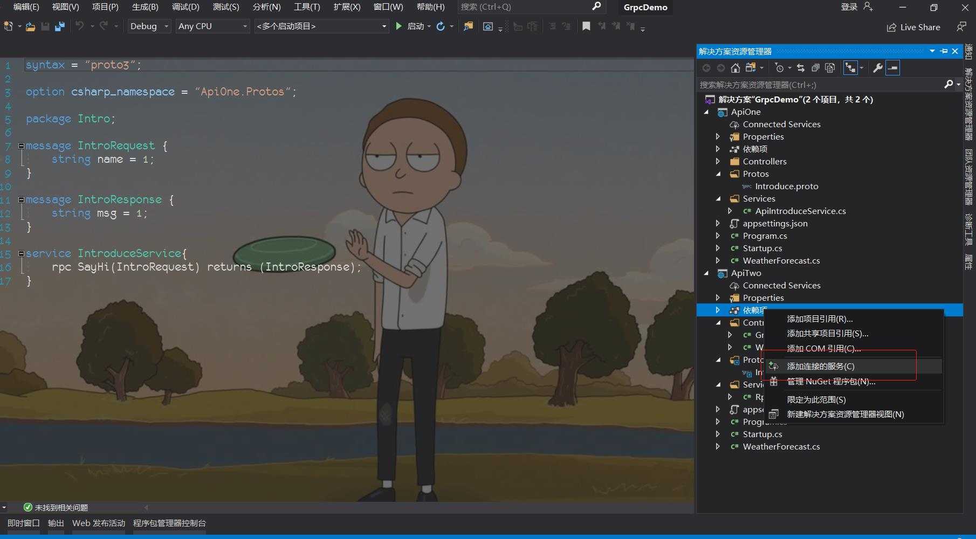Click the Send Feedback icon at top right
976x539 pixels.
tap(961, 26)
